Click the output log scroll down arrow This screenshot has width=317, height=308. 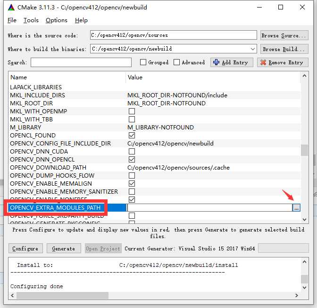(304, 287)
